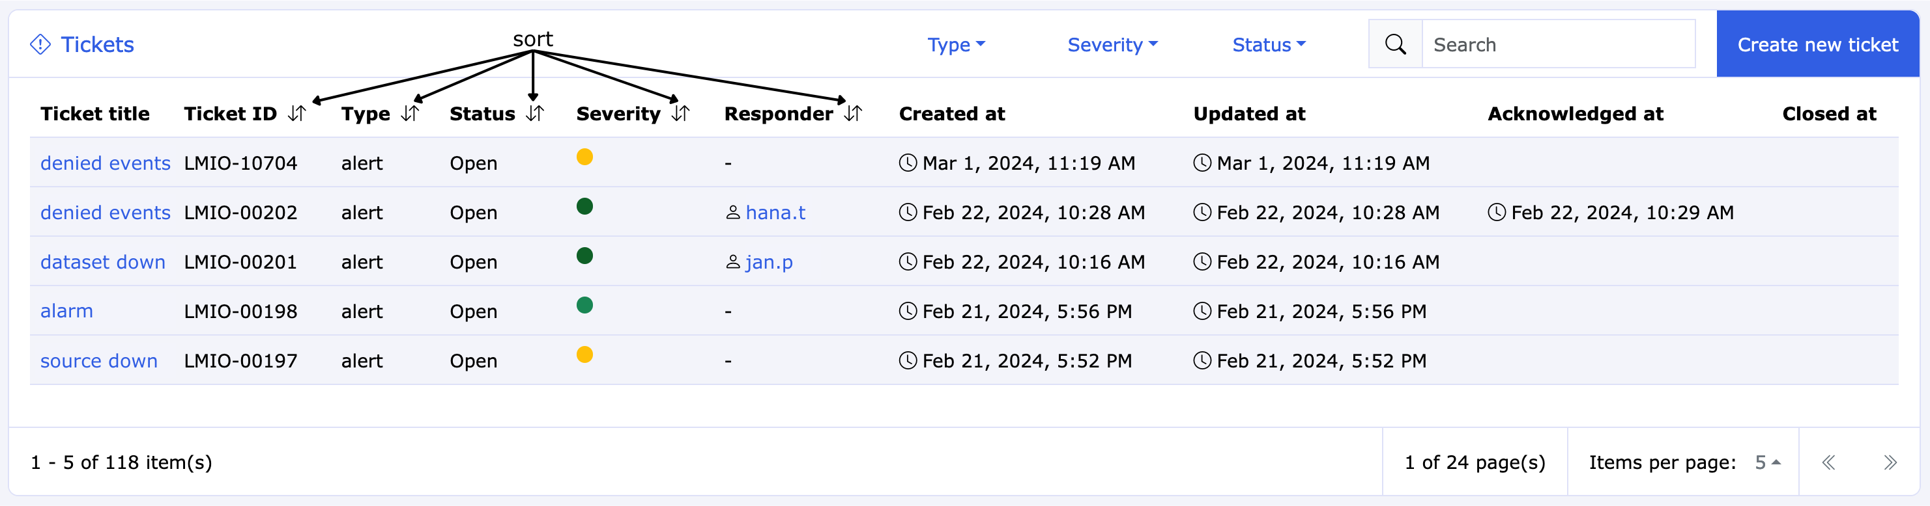Open the source down ticket
Viewport: 1930px width, 506px height.
click(x=99, y=361)
